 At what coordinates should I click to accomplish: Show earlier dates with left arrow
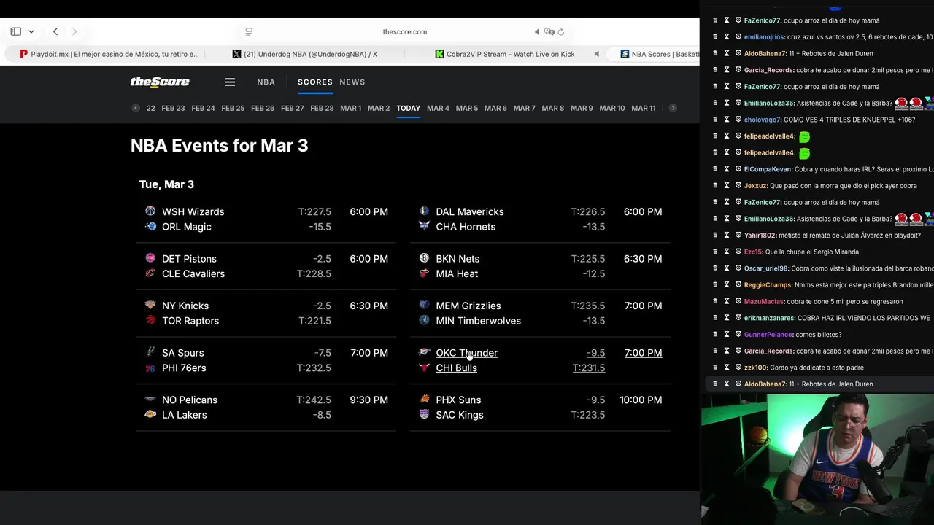coord(136,108)
